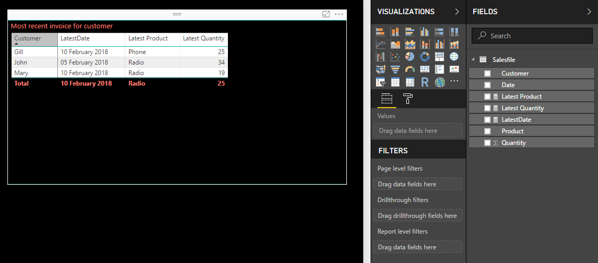Select the 100% stacked bar chart visualization

440,31
